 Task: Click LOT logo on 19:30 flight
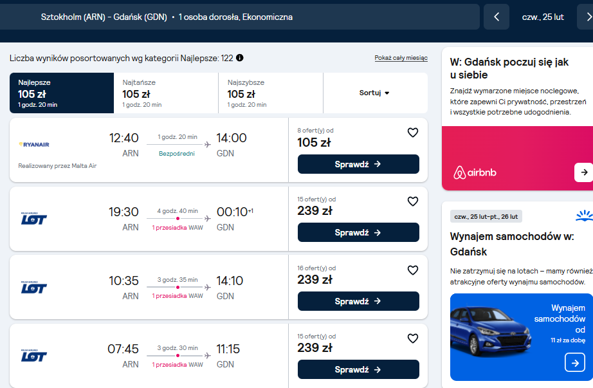coord(34,218)
